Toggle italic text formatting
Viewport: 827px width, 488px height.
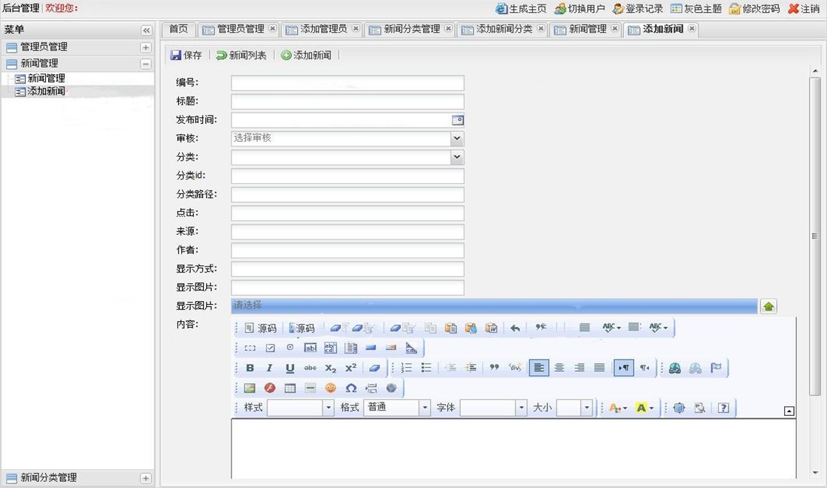click(x=269, y=368)
